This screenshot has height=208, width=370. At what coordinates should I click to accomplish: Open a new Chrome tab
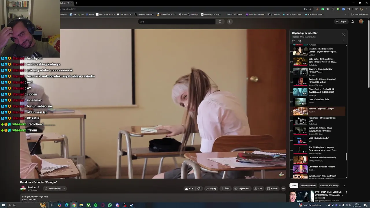pyautogui.click(x=77, y=3)
